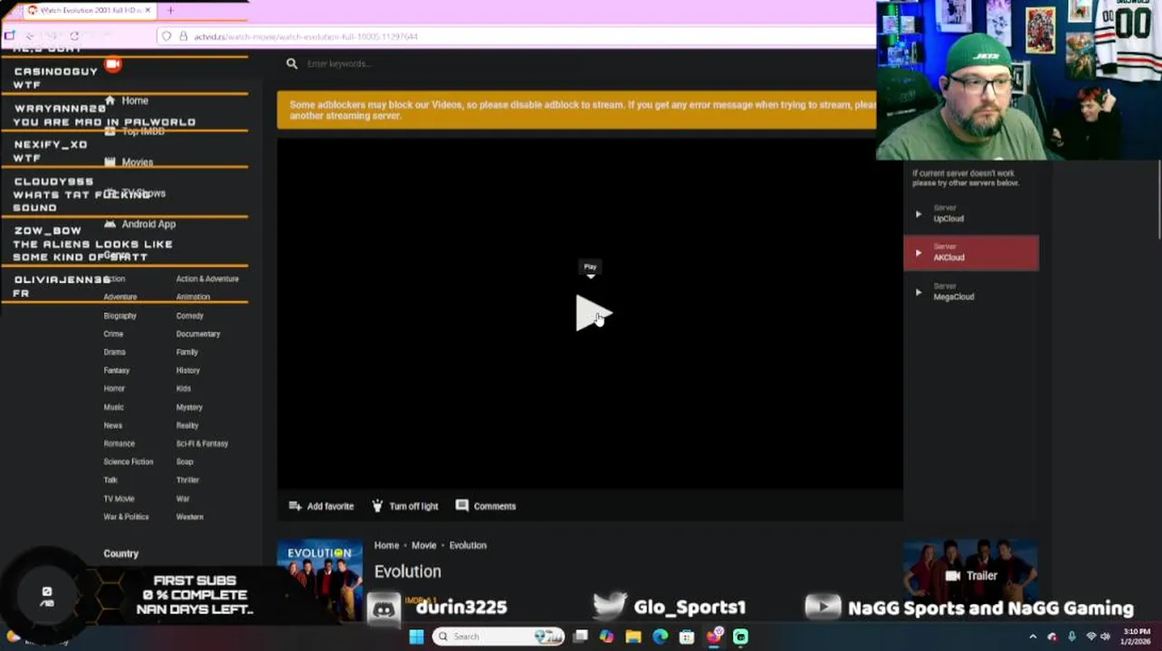
Task: Open the Trailer video thumbnail
Action: pos(971,575)
